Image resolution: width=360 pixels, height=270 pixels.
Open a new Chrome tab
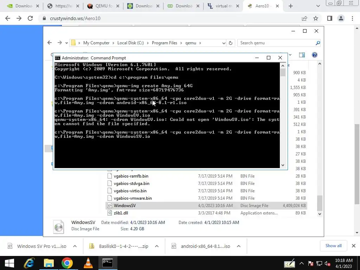tap(291, 6)
